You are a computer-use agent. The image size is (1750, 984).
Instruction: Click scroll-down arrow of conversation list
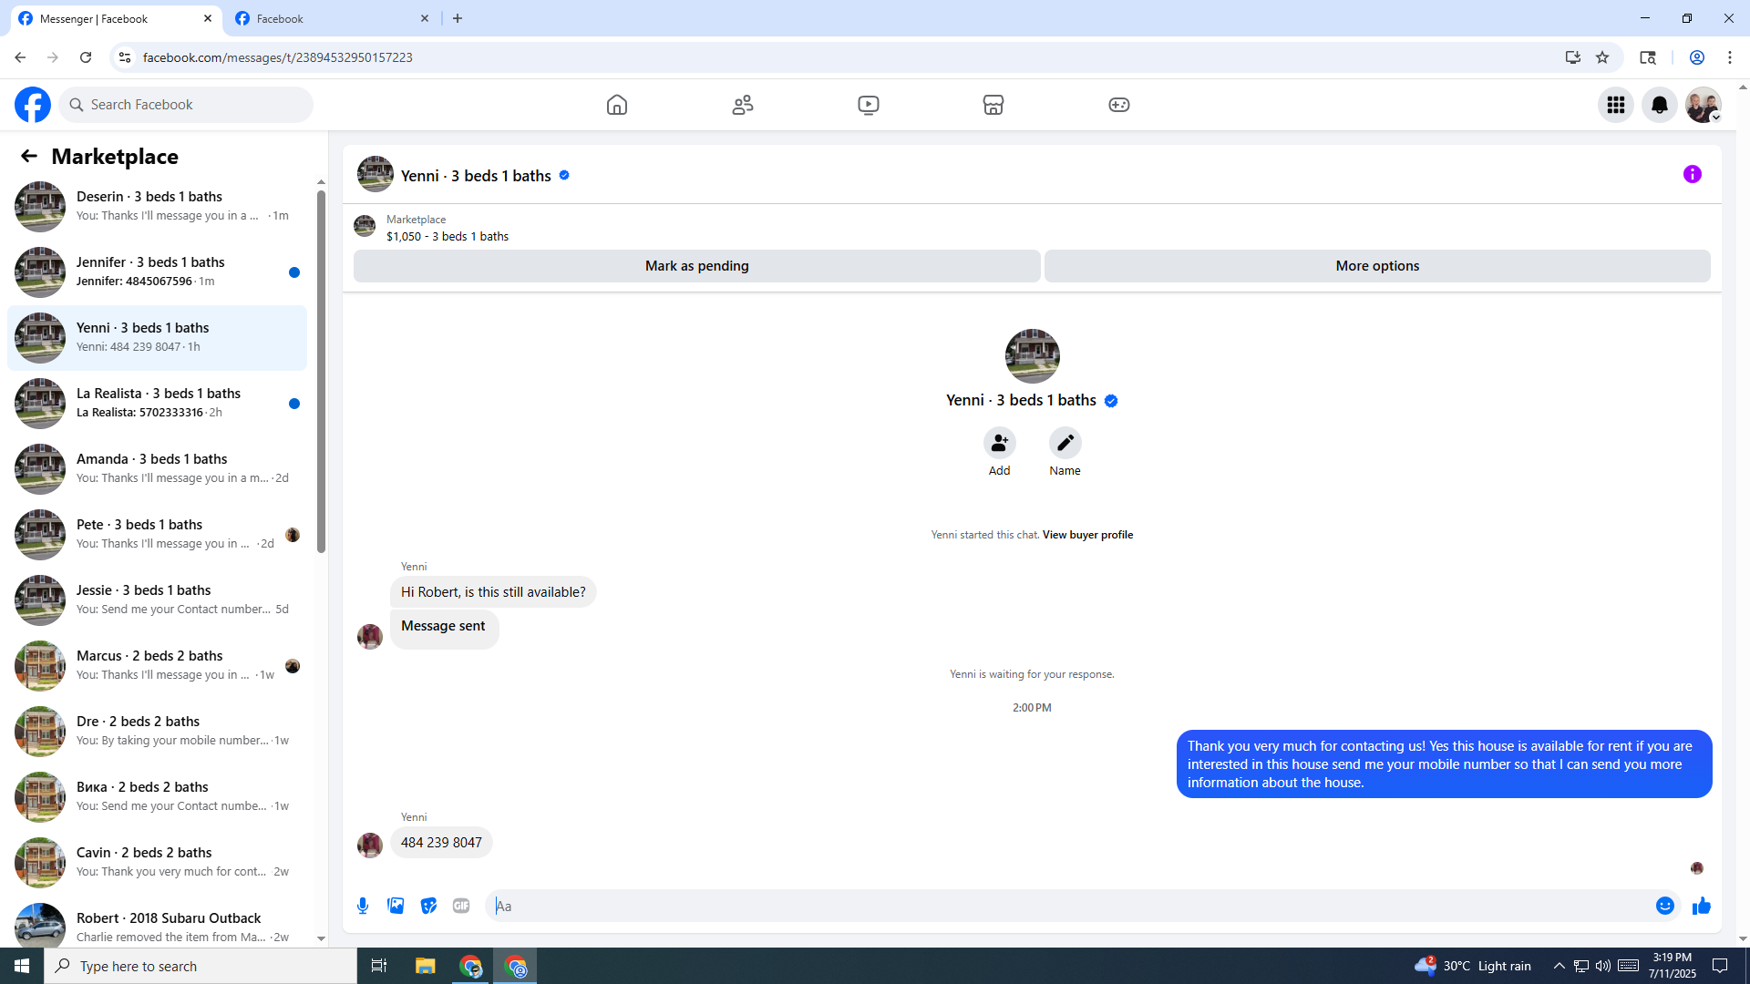(x=321, y=938)
